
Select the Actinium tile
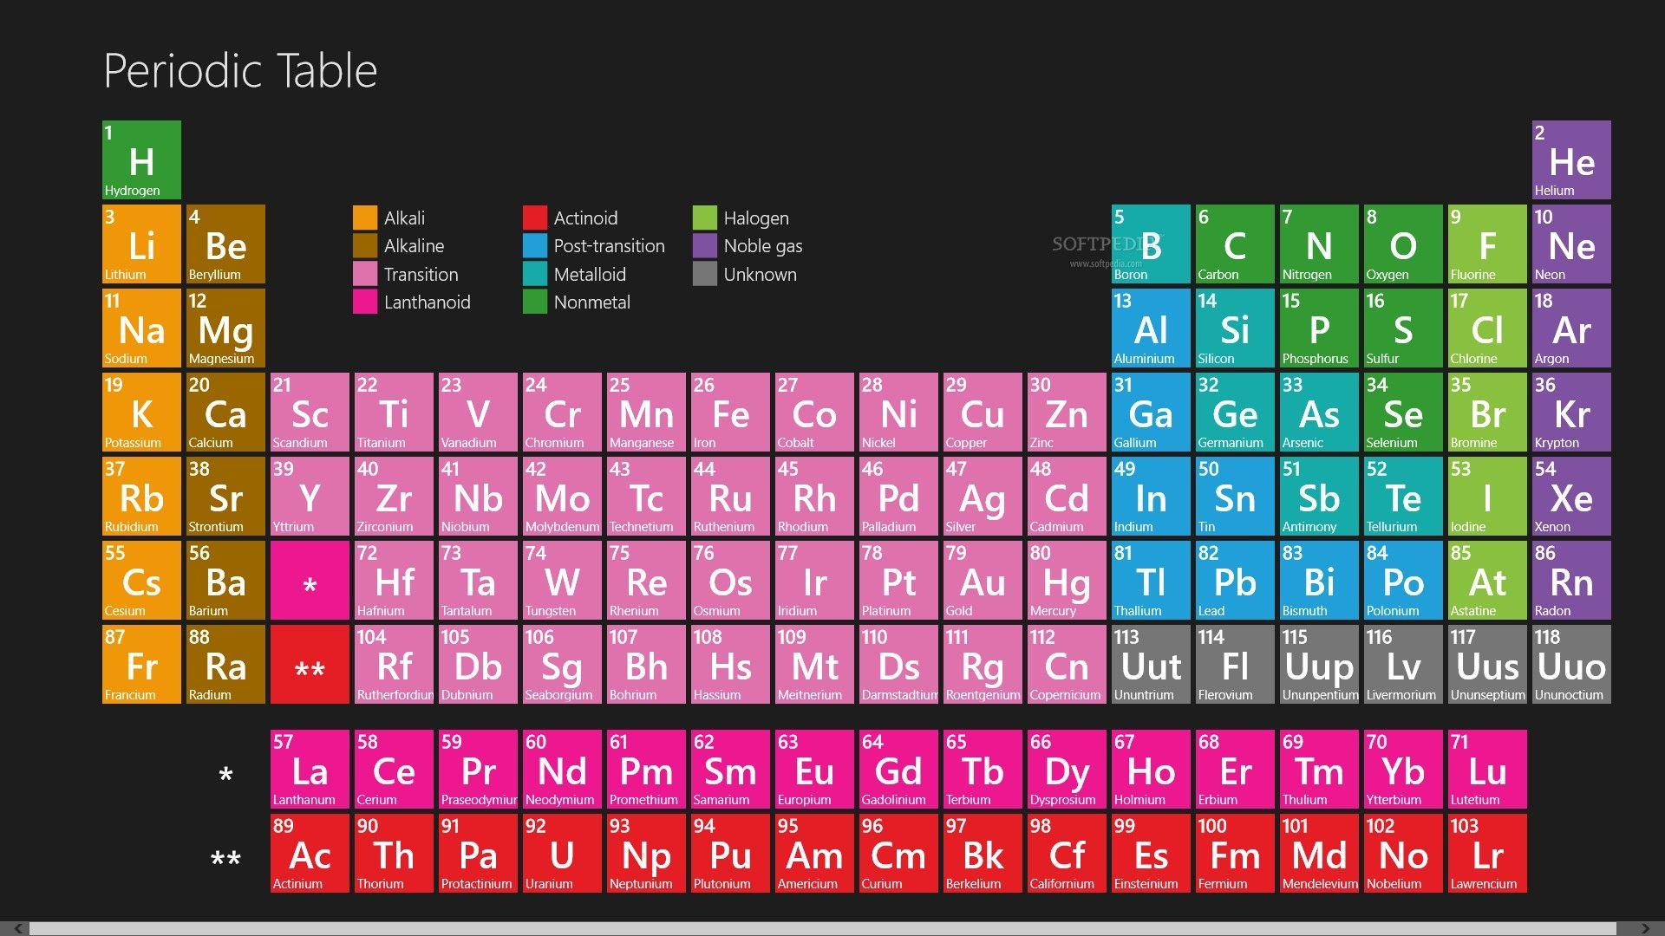coord(310,853)
